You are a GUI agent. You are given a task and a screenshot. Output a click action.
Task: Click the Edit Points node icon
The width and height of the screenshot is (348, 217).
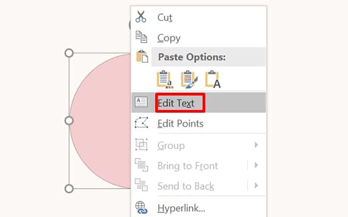pyautogui.click(x=141, y=123)
